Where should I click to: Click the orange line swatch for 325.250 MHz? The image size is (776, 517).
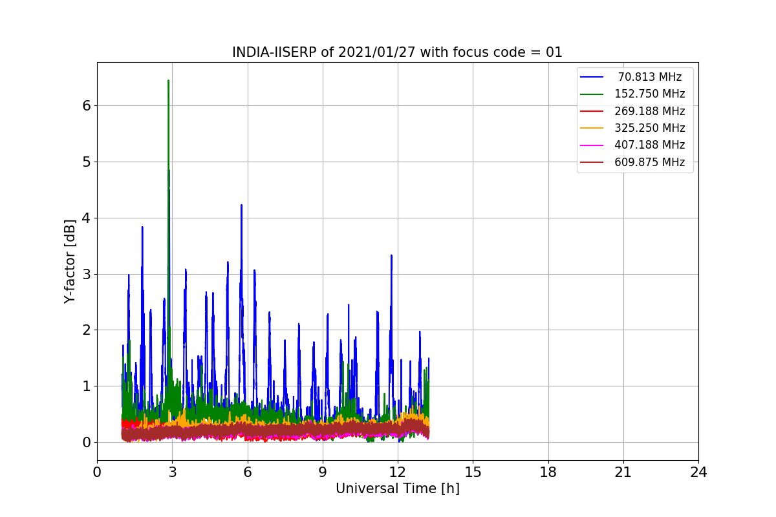(x=592, y=128)
